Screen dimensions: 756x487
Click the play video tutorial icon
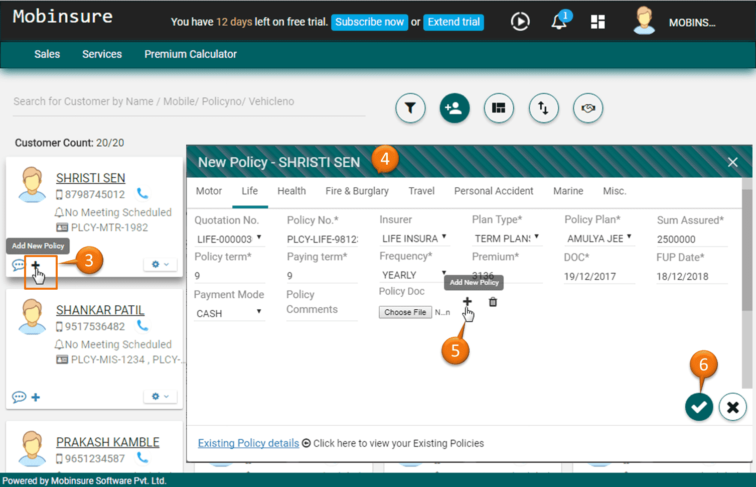coord(520,22)
